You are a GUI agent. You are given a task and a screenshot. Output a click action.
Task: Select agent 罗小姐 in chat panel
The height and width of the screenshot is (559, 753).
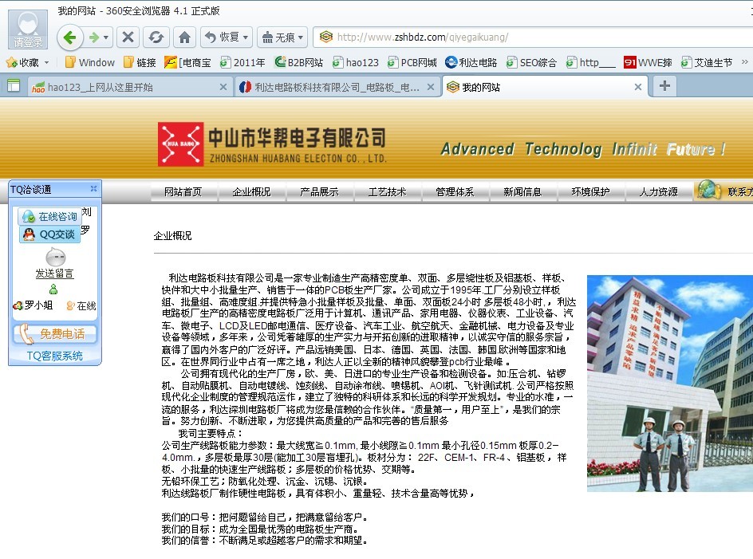point(34,305)
